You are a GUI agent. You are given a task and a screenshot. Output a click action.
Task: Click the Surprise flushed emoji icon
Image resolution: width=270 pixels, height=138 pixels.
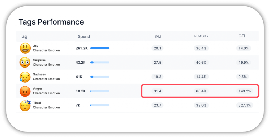pos(25,62)
